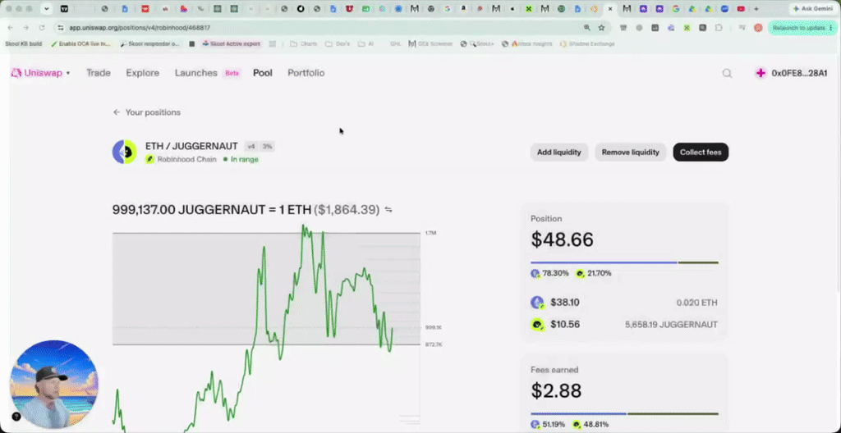Expand the Dio's bookmark folder
Image resolution: width=841 pixels, height=433 pixels.
(338, 44)
